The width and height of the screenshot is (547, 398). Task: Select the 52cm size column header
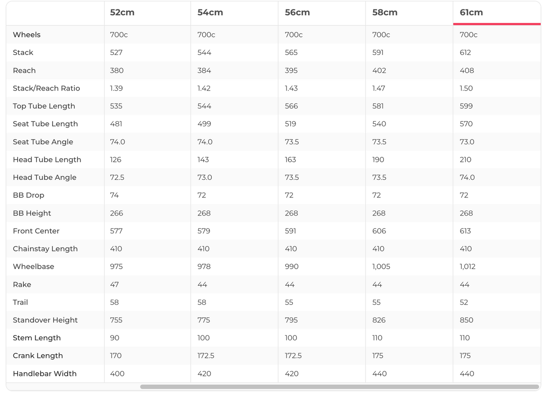pyautogui.click(x=122, y=13)
